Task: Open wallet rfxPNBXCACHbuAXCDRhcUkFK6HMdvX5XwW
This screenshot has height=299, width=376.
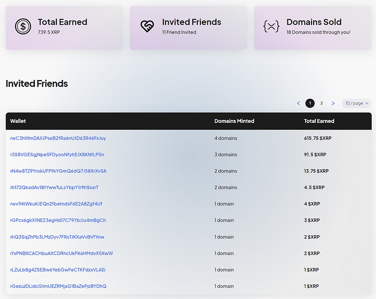Action: tap(61, 253)
